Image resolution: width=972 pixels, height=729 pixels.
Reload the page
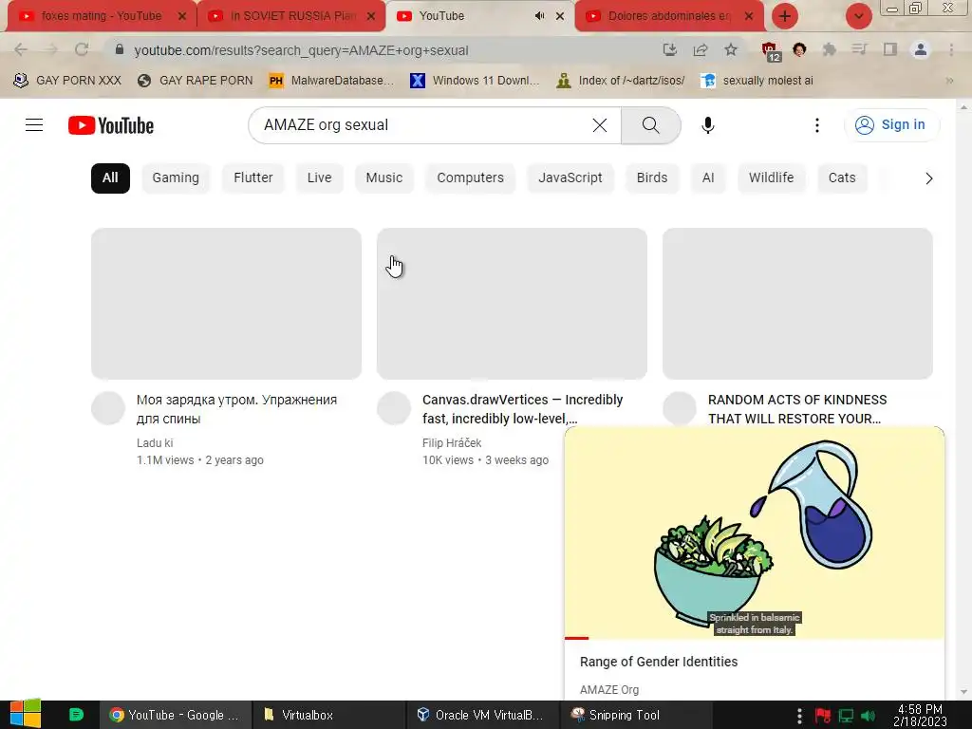(82, 49)
